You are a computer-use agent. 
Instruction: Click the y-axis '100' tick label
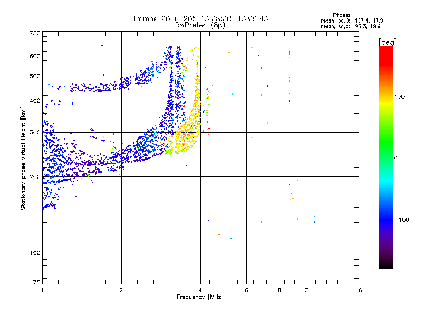click(x=35, y=253)
